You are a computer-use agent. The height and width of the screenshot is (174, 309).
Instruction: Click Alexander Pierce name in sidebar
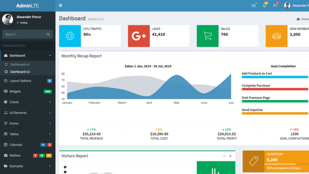click(x=29, y=17)
